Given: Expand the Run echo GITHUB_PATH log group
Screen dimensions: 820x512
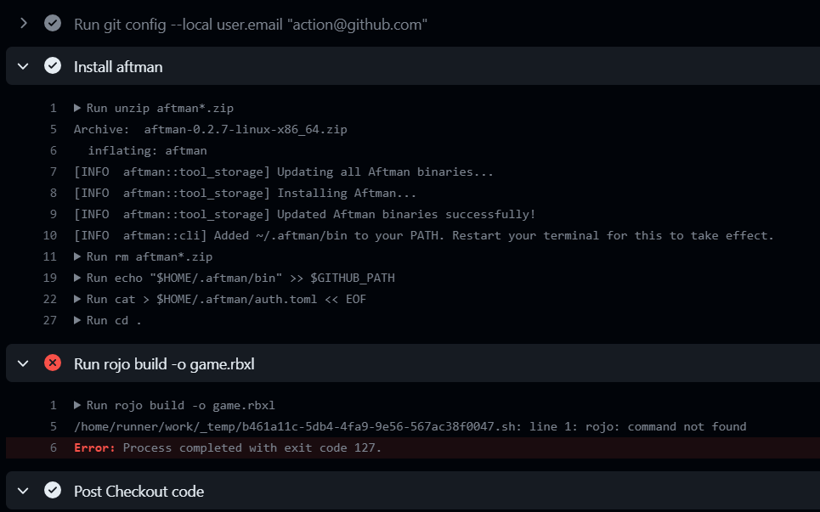Looking at the screenshot, I should (77, 277).
